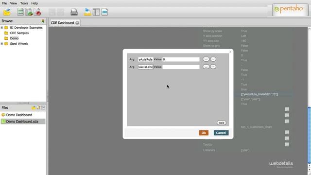This screenshot has width=311, height=175.
Task: Click the Print toolbar icon
Action: pos(74,12)
